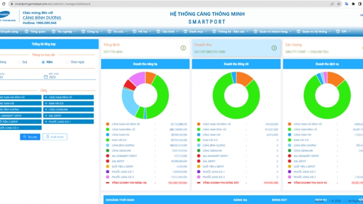This screenshot has width=363, height=204.
Task: Click the Doanh thu nâng hạ chart header
Action: pyautogui.click(x=145, y=64)
